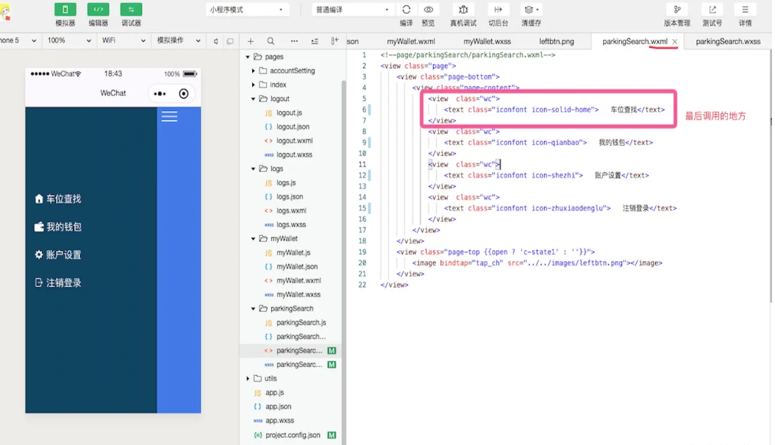The height and width of the screenshot is (445, 775).
Task: Expand the accountSetting folder
Action: tap(253, 71)
